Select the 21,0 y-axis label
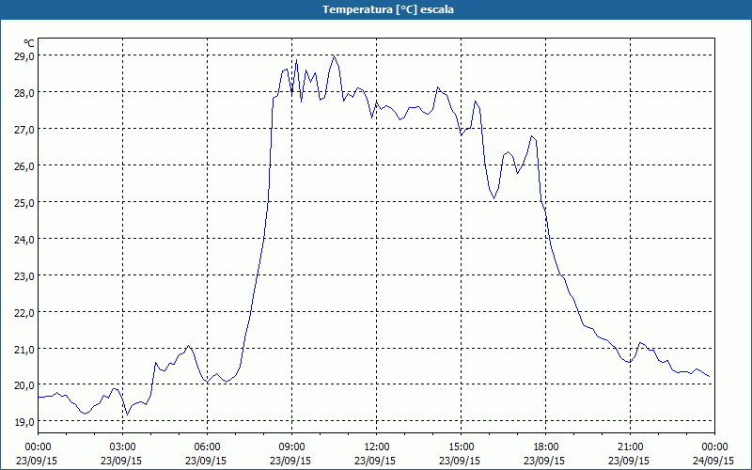 pyautogui.click(x=25, y=349)
